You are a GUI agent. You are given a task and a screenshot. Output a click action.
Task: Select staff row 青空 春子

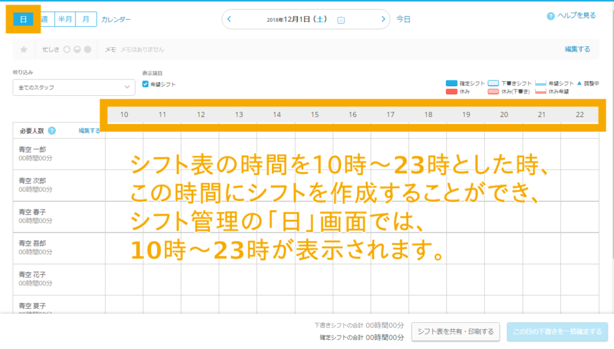coord(59,217)
